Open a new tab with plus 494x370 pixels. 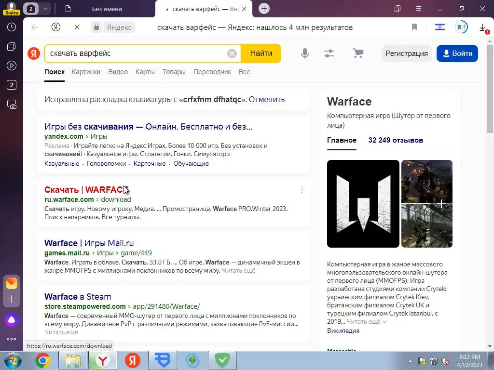point(264,9)
